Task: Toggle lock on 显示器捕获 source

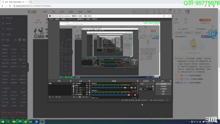Action: pyautogui.click(x=89, y=94)
